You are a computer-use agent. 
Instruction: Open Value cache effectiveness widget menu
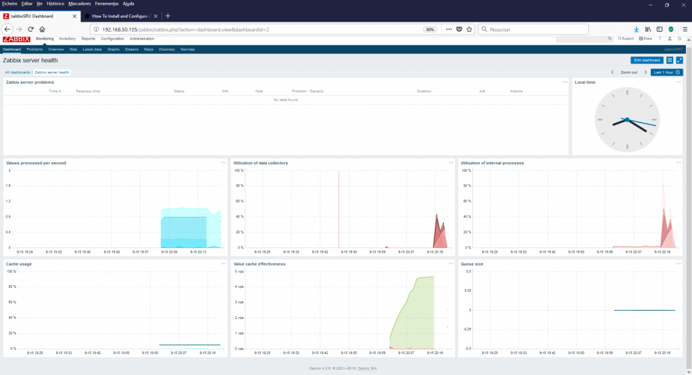point(451,264)
